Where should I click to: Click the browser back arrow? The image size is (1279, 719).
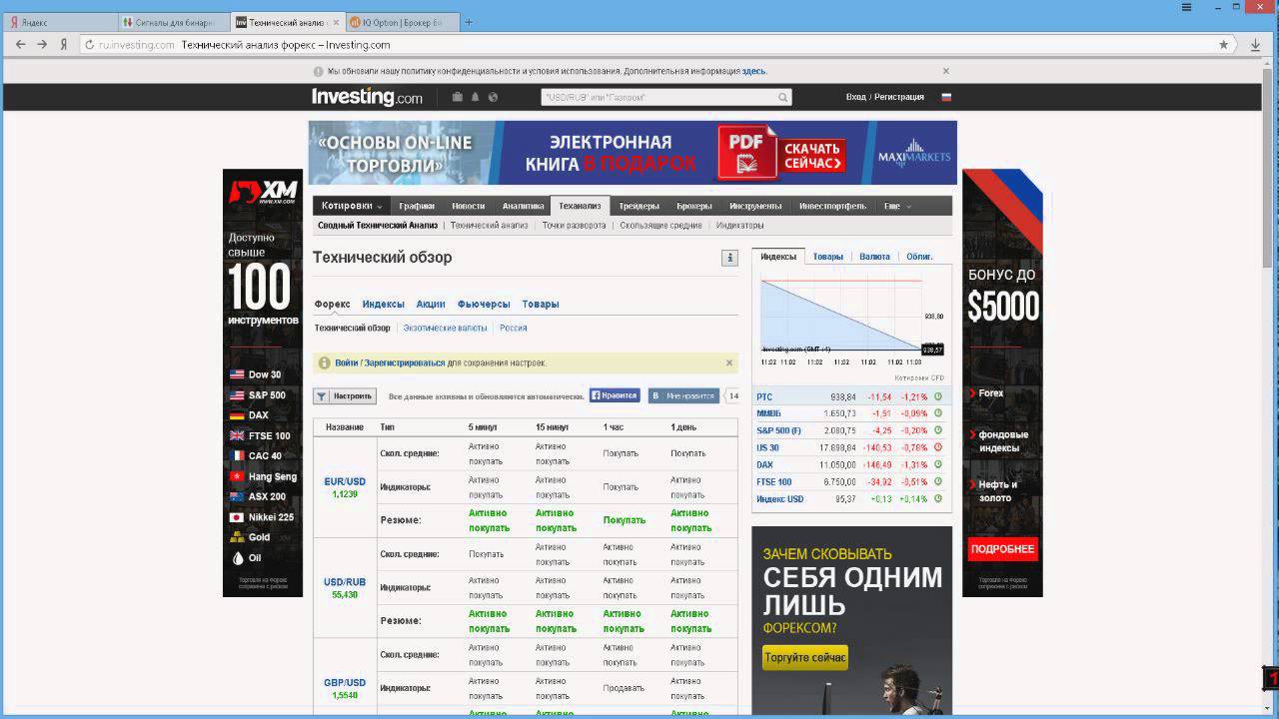point(20,44)
